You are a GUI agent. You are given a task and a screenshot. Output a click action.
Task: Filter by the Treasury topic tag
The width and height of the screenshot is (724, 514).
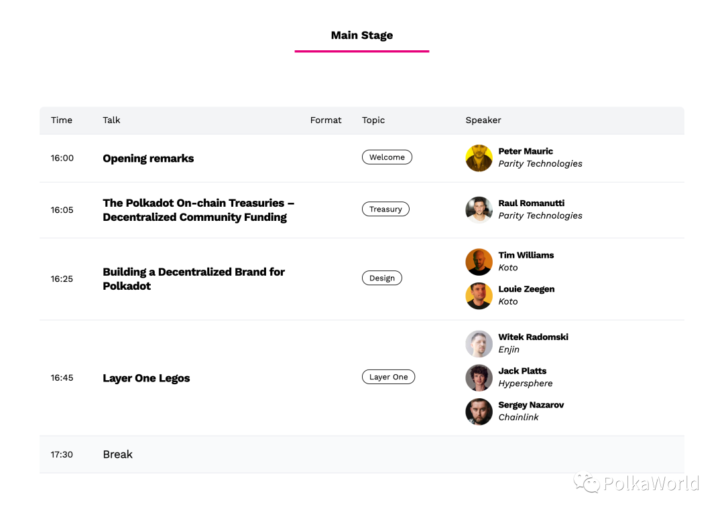385,209
